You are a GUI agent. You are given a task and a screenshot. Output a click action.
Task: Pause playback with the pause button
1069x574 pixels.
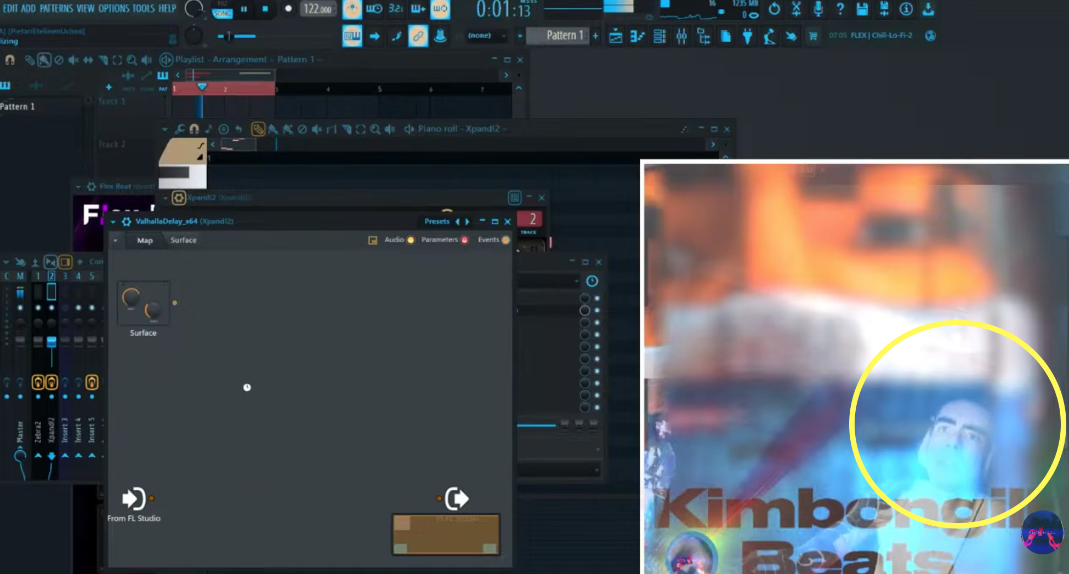244,9
